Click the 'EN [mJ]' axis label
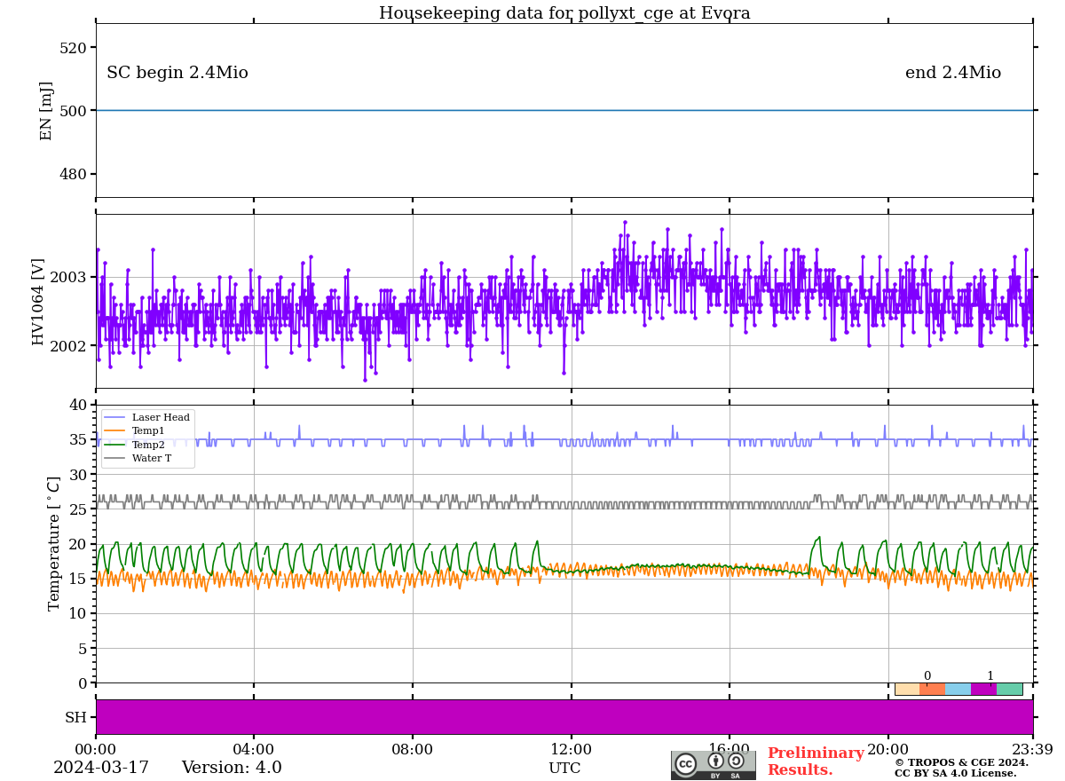This screenshot has height=781, width=1065. click(46, 111)
